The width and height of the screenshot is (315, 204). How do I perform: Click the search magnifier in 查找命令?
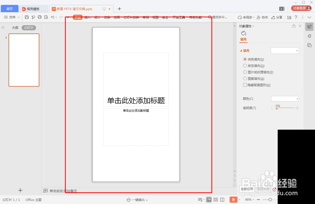(x=210, y=17)
